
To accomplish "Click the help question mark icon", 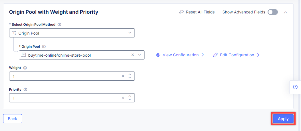I will (295, 87).
